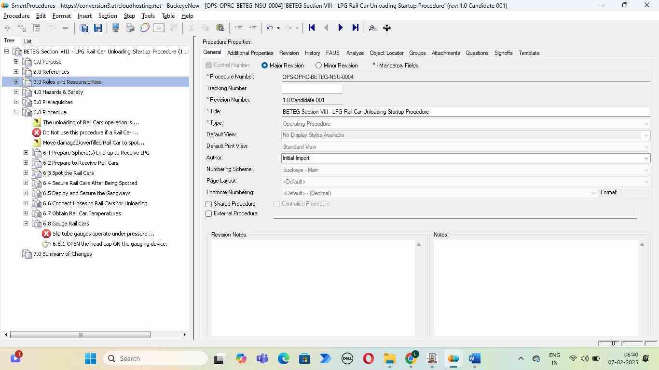Viewport: 659px width, 370px height.
Task: Check the External Procedure checkbox
Action: [x=209, y=214]
